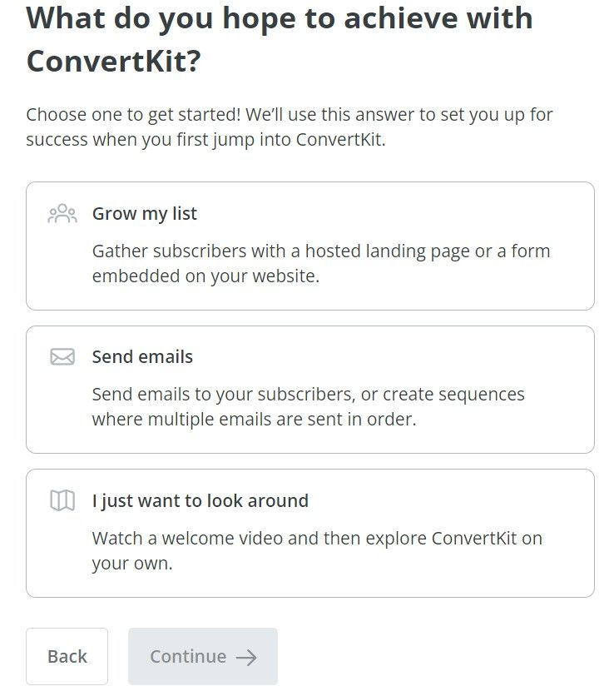Click the 'where multiple emails are sent in order' line
Image resolution: width=609 pixels, height=691 pixels.
[254, 420]
